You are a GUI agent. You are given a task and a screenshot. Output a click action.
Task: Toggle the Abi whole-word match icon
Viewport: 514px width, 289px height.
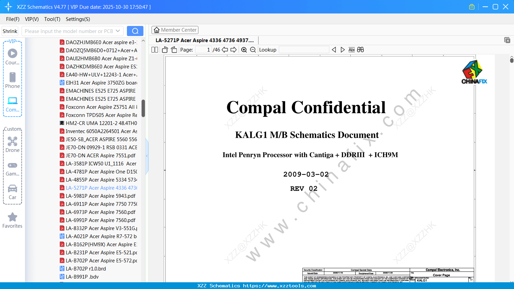(351, 50)
